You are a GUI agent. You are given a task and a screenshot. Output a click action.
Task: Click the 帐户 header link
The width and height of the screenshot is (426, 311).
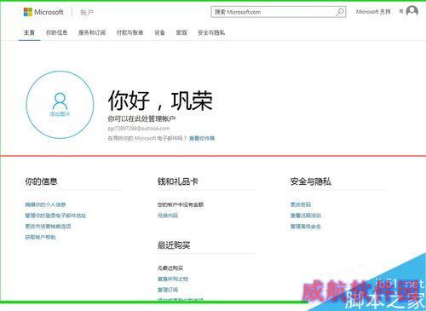(87, 12)
